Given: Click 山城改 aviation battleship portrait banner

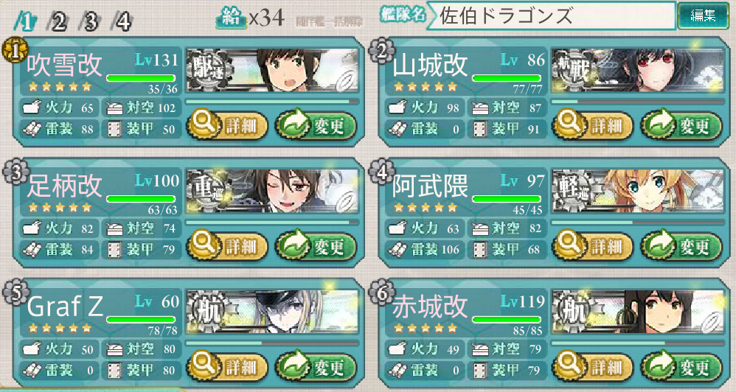Looking at the screenshot, I should [x=637, y=70].
